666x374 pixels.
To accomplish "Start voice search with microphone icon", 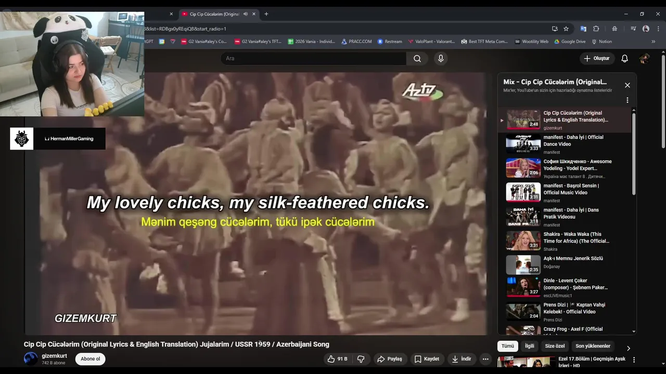I will pos(441,59).
